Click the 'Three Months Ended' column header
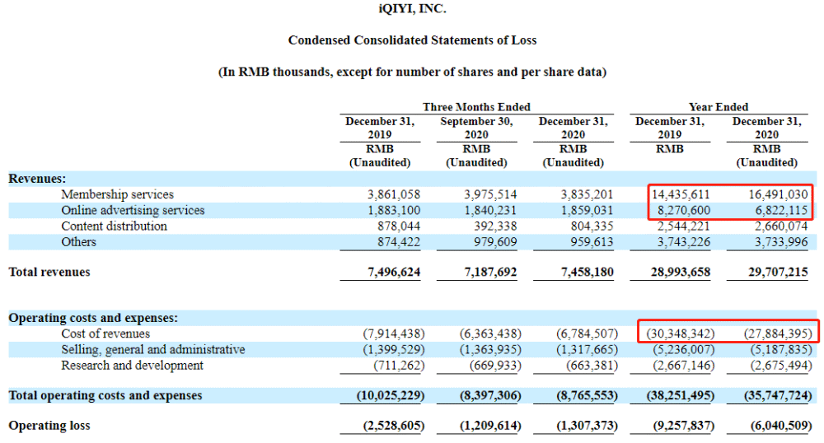Viewport: 824px width, 443px height. click(x=476, y=107)
